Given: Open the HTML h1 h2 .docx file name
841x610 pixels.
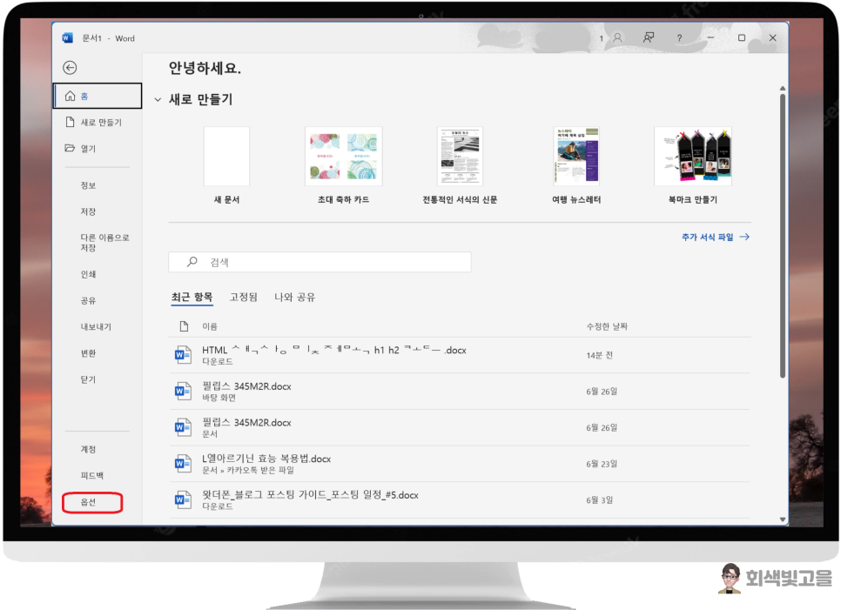Looking at the screenshot, I should (x=334, y=350).
